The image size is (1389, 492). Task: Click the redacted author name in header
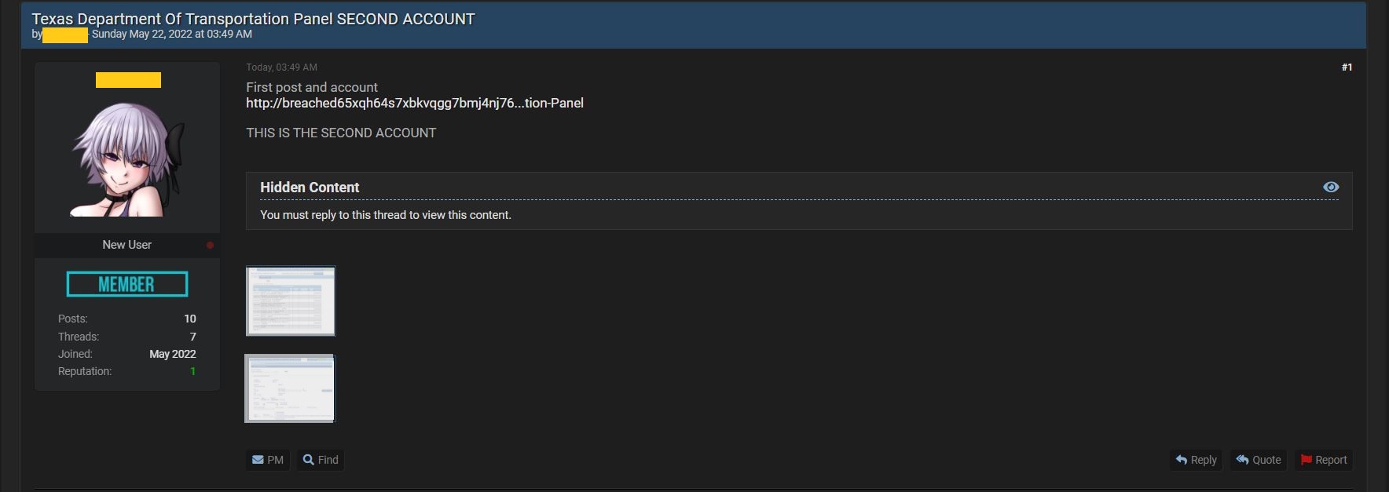[65, 35]
